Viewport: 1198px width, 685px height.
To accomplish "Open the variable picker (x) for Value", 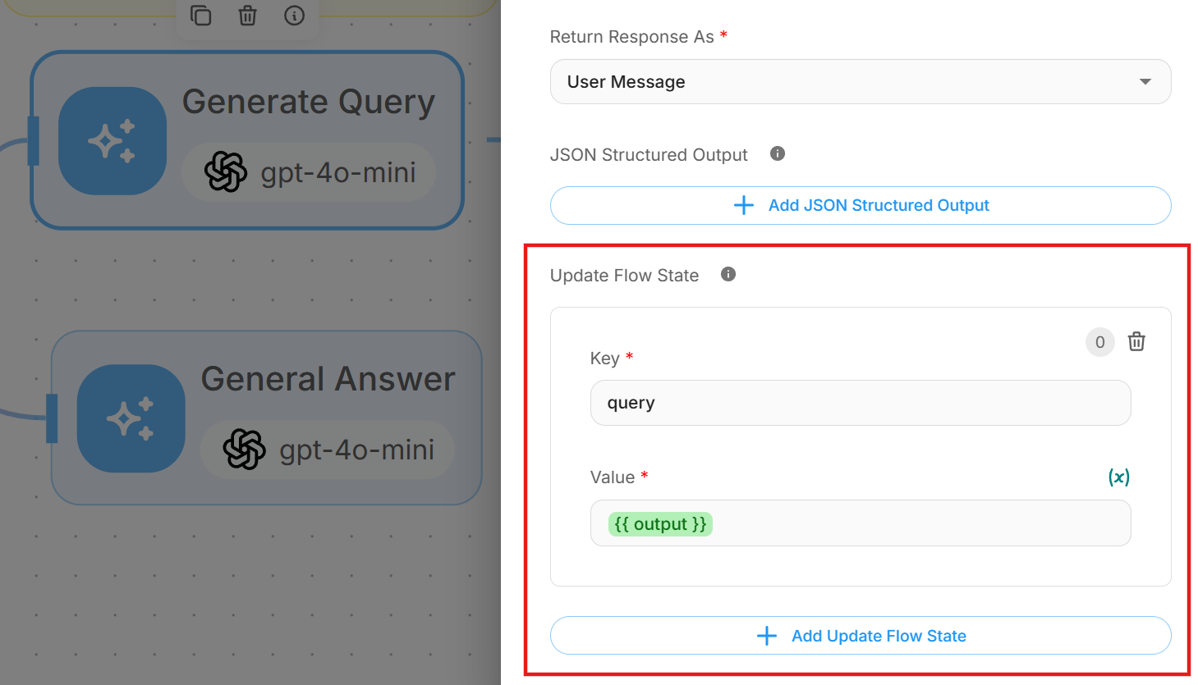I will [1118, 477].
